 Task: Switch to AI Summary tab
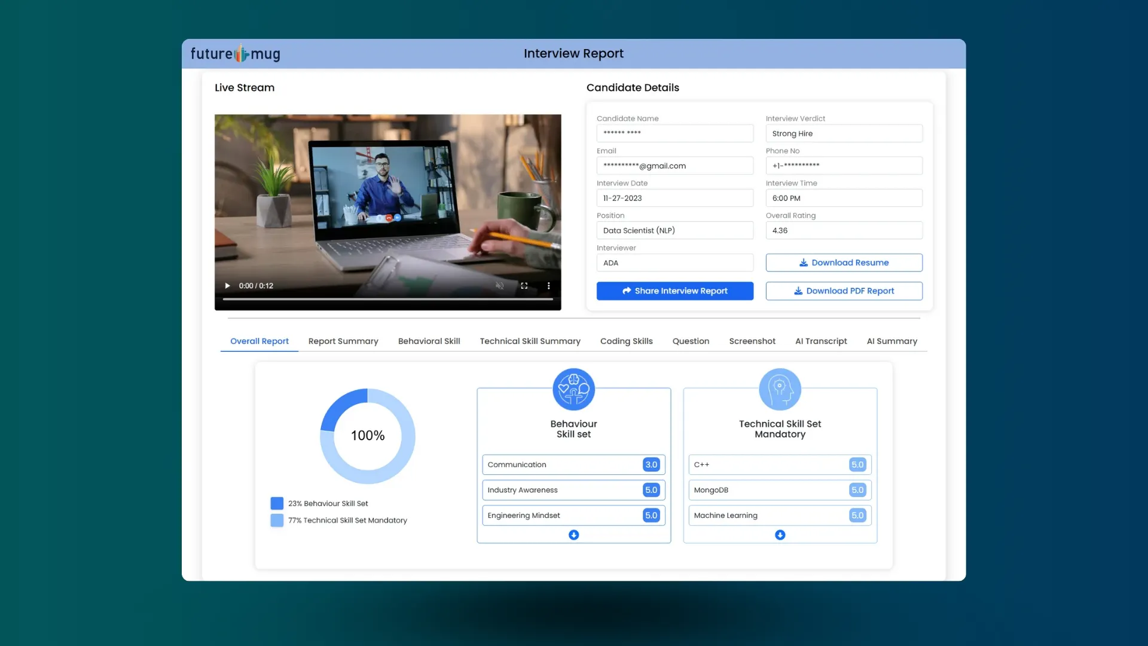click(x=891, y=341)
